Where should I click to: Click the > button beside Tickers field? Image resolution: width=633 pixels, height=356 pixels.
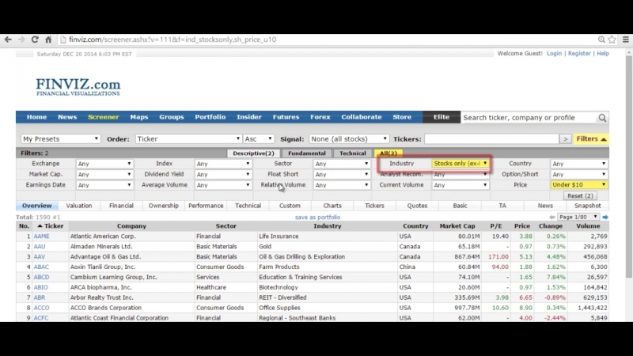566,139
